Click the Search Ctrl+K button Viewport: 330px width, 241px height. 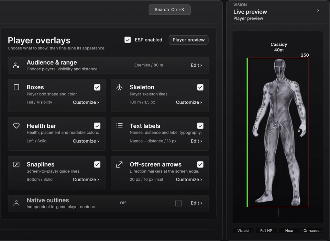[169, 10]
